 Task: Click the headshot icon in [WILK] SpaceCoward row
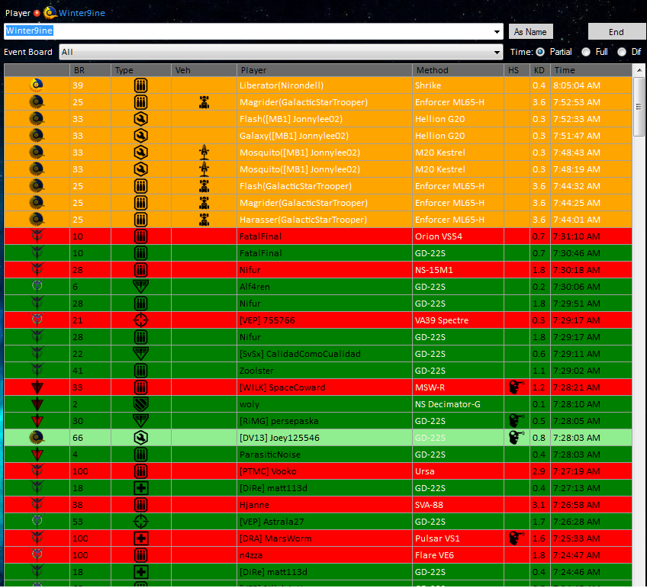pos(516,387)
